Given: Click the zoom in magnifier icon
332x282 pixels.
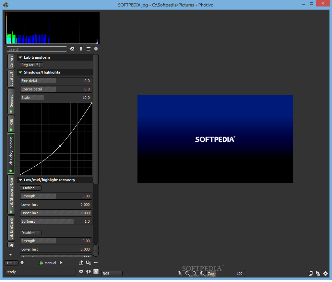Looking at the screenshot, I should click(x=180, y=273).
